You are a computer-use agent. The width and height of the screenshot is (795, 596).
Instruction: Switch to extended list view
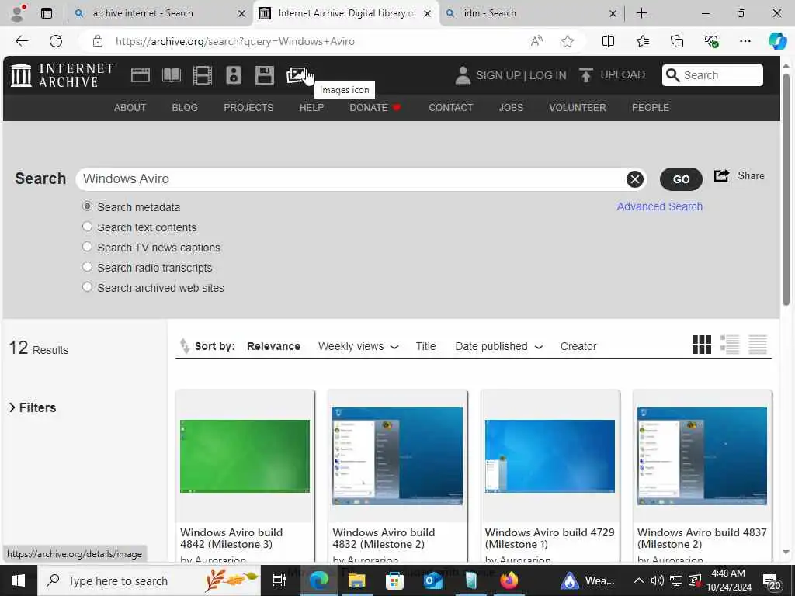tap(730, 345)
